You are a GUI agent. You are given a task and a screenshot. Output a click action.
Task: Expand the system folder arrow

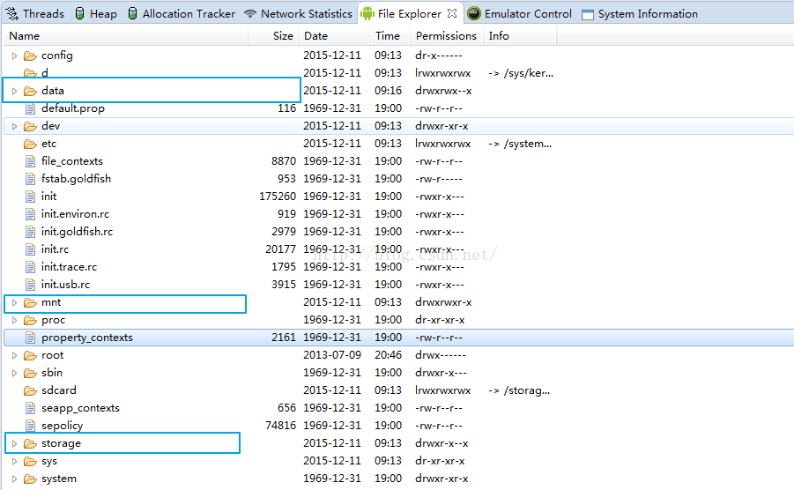(x=14, y=479)
